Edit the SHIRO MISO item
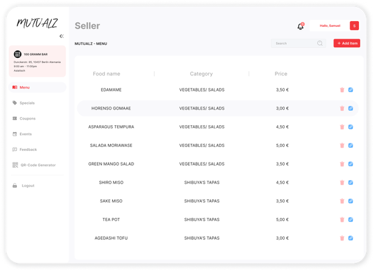The height and width of the screenshot is (271, 374). pyautogui.click(x=351, y=183)
